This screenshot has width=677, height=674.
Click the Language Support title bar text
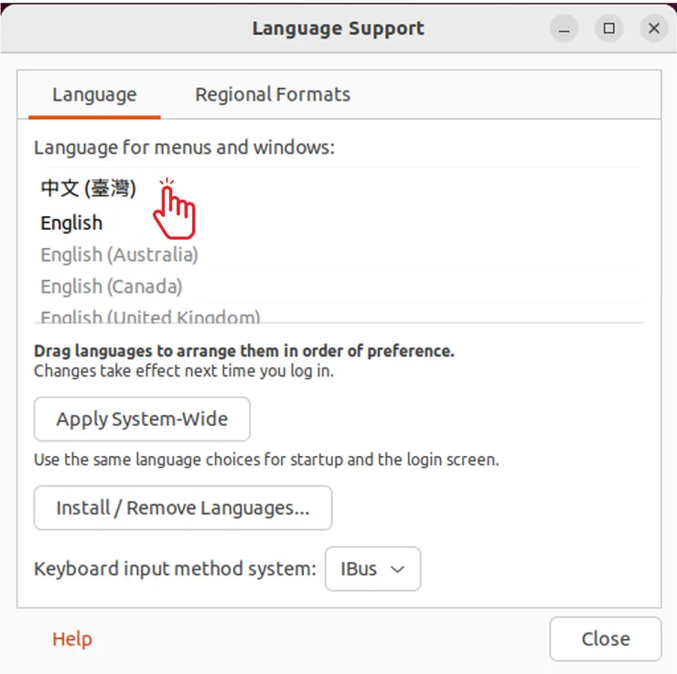point(338,28)
